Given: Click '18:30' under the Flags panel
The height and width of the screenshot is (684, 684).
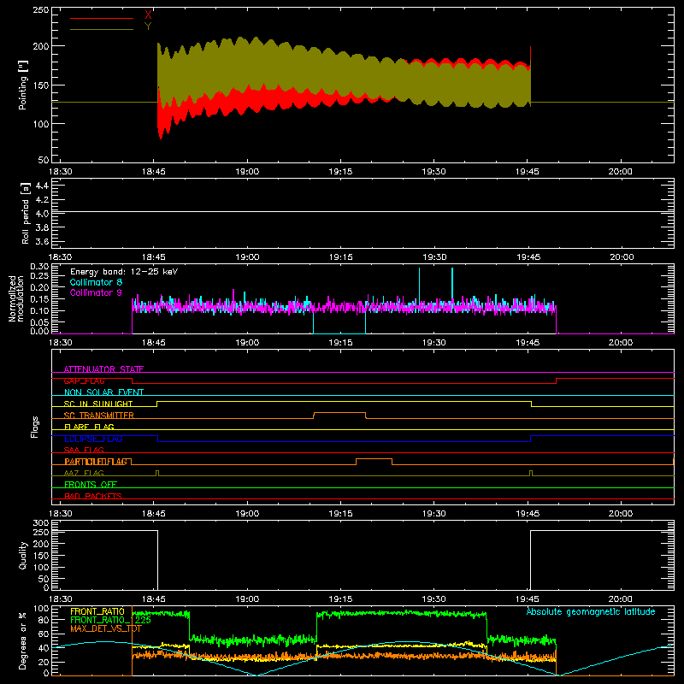Looking at the screenshot, I should click(x=60, y=514).
